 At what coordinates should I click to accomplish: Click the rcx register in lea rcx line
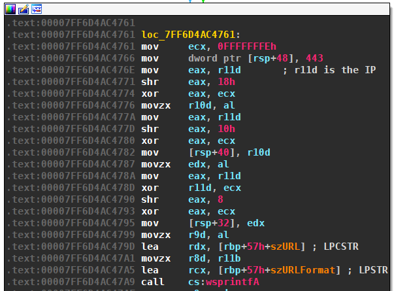click(197, 270)
